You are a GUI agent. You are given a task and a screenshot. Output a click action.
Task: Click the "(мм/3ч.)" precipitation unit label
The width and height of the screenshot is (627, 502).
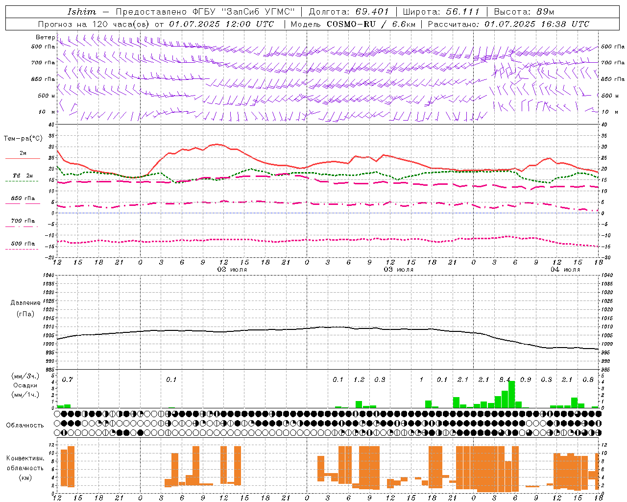(x=25, y=376)
